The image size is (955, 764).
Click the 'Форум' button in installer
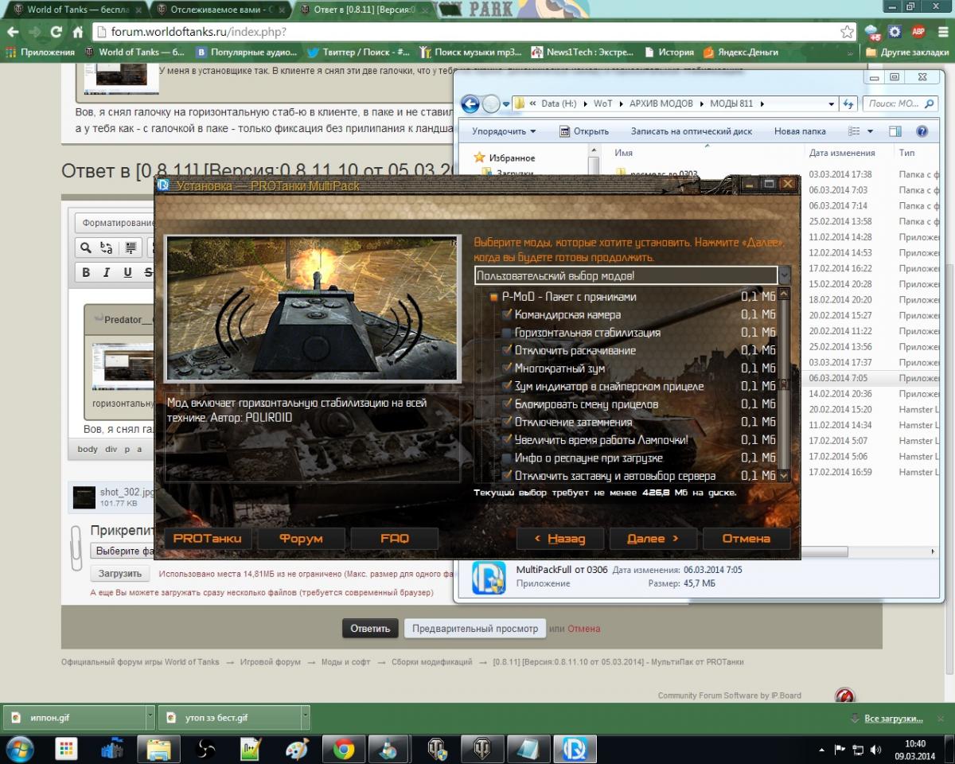click(301, 539)
